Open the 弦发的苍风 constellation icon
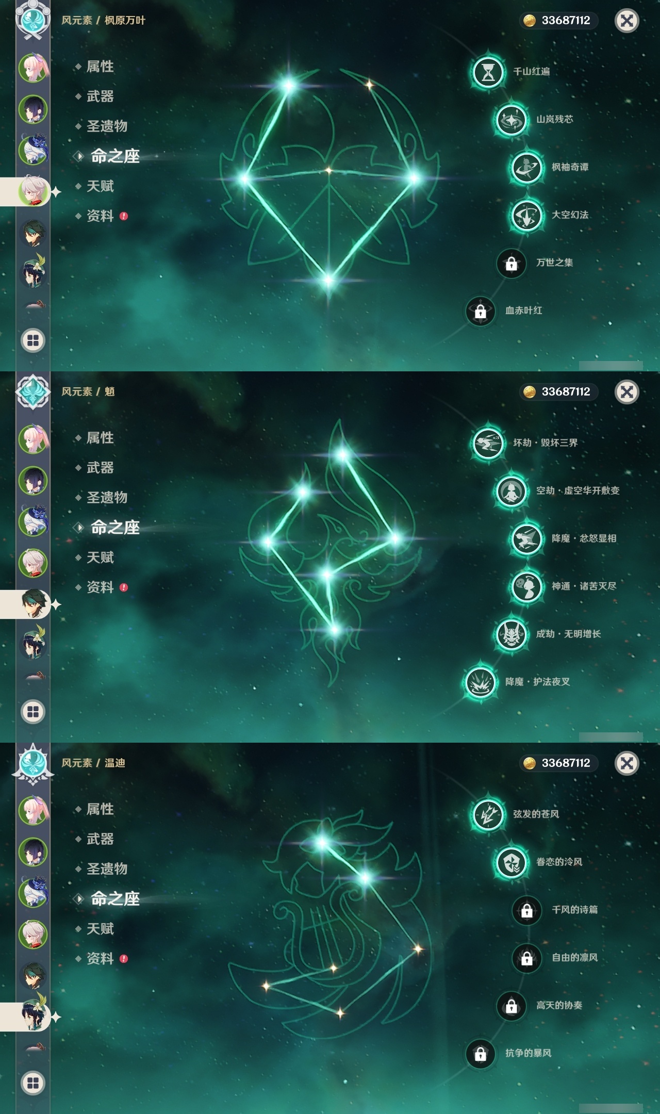The image size is (660, 1114). tap(488, 814)
